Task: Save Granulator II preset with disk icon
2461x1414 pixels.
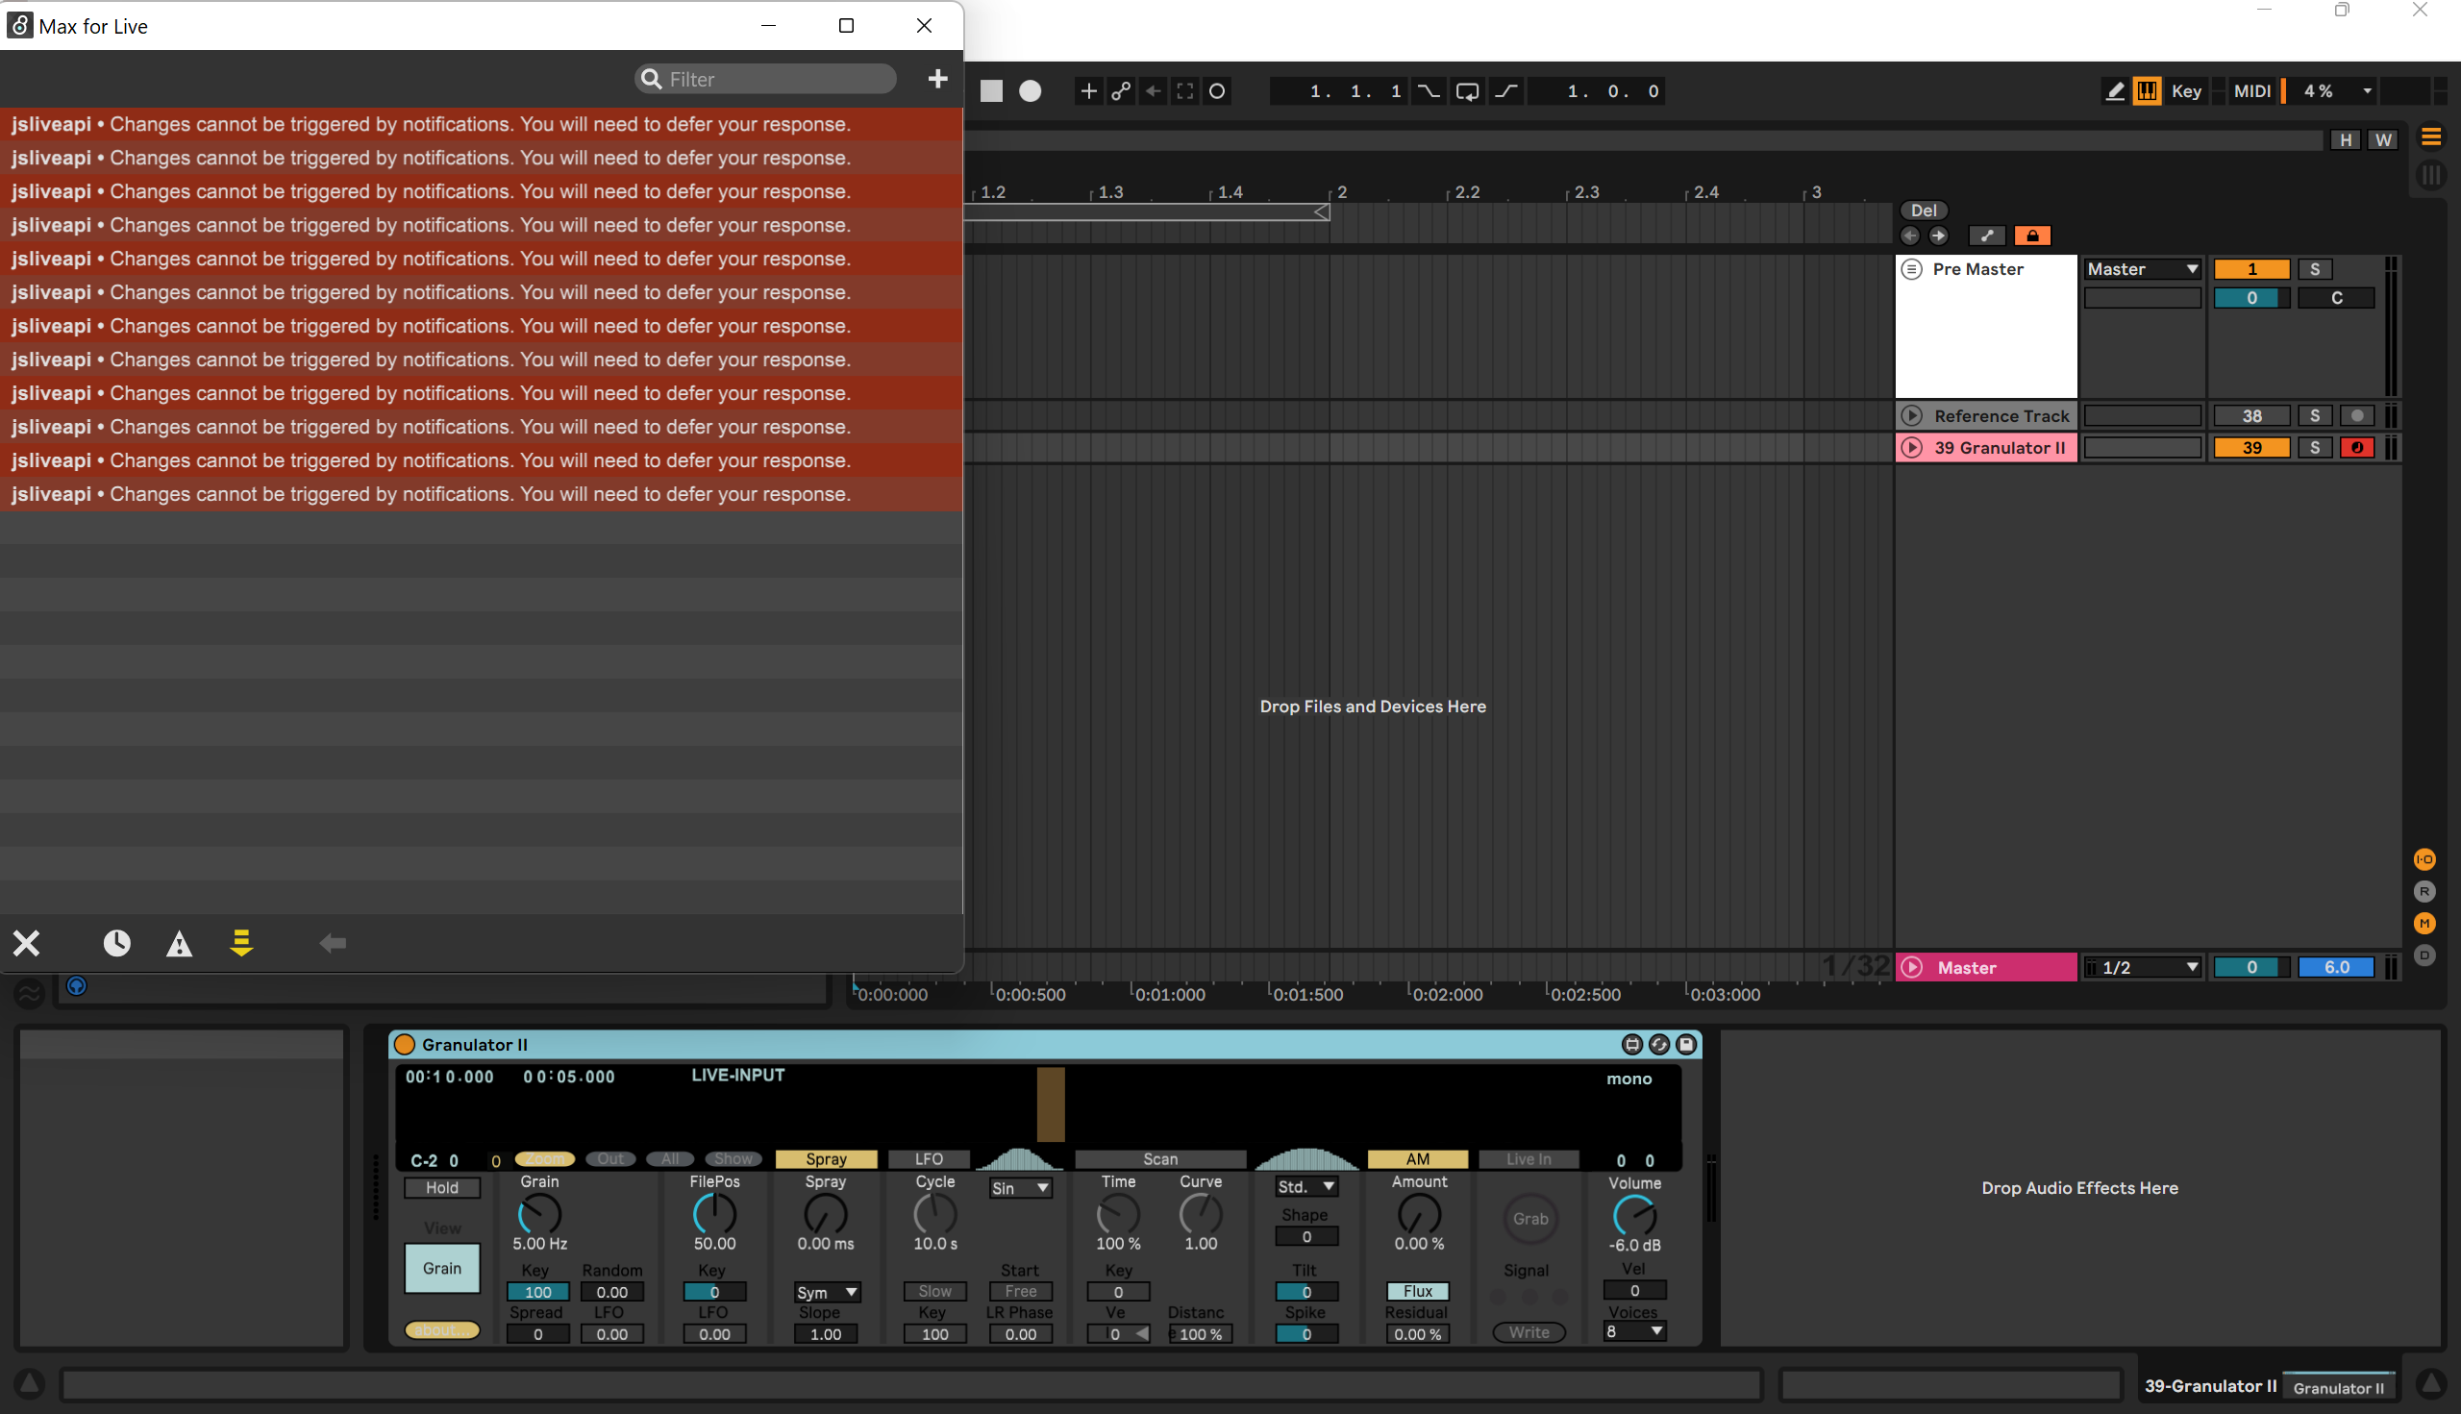Action: pos(1686,1045)
